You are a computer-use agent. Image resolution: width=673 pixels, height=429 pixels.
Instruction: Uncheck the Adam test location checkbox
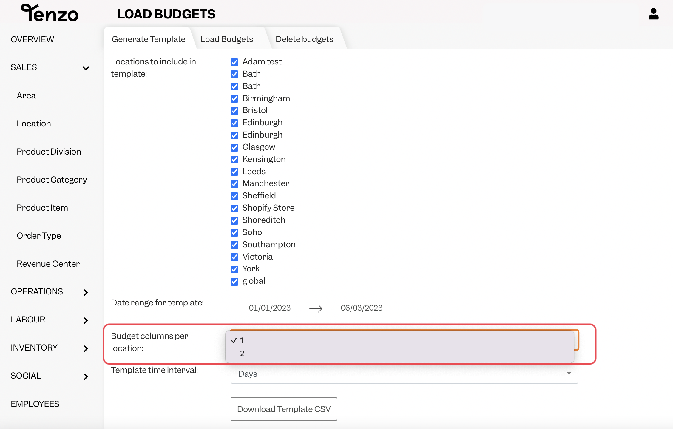[x=234, y=62]
